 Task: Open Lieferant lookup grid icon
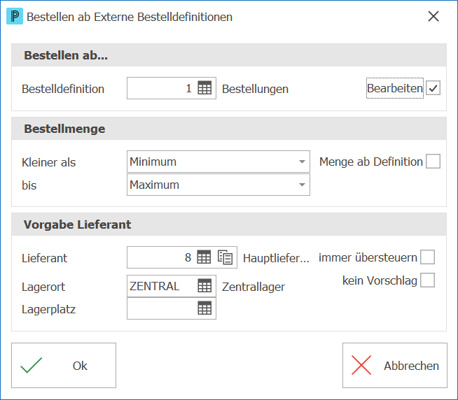(204, 257)
